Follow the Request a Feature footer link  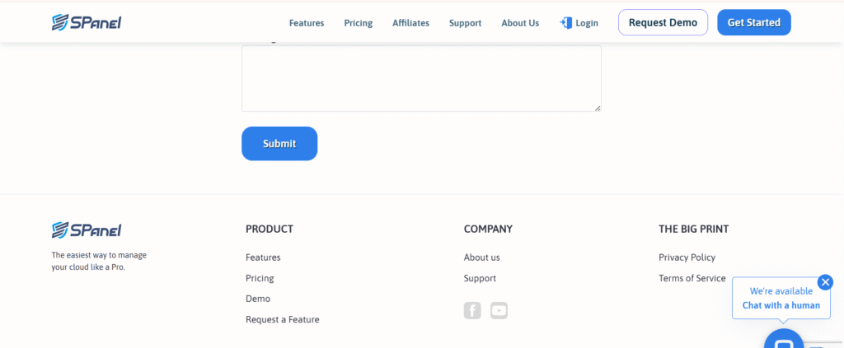tap(282, 319)
